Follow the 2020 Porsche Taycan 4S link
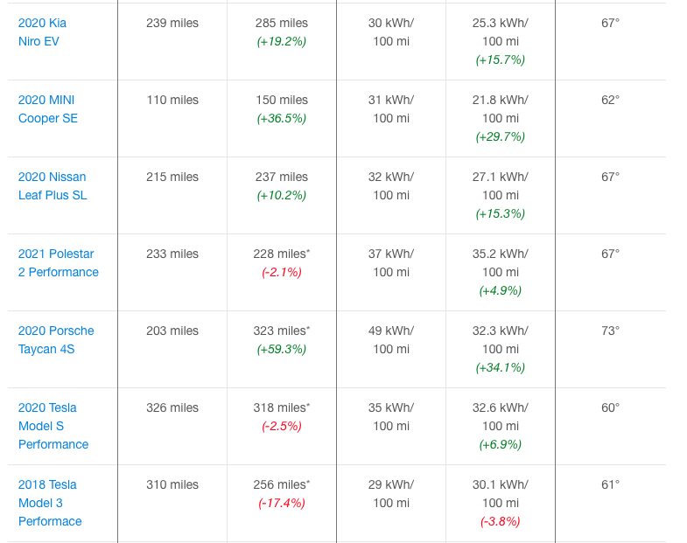The height and width of the screenshot is (543, 687). coord(56,339)
